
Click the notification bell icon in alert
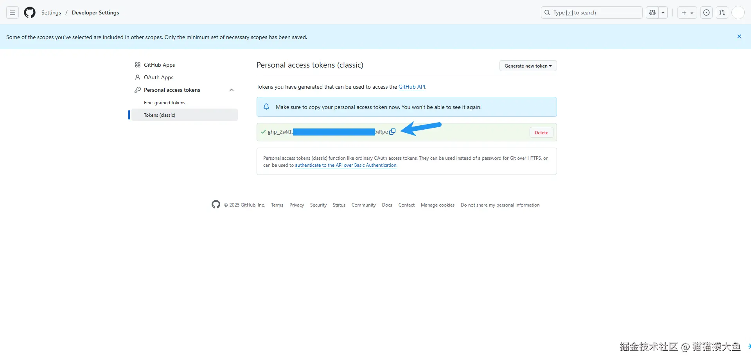coord(266,107)
